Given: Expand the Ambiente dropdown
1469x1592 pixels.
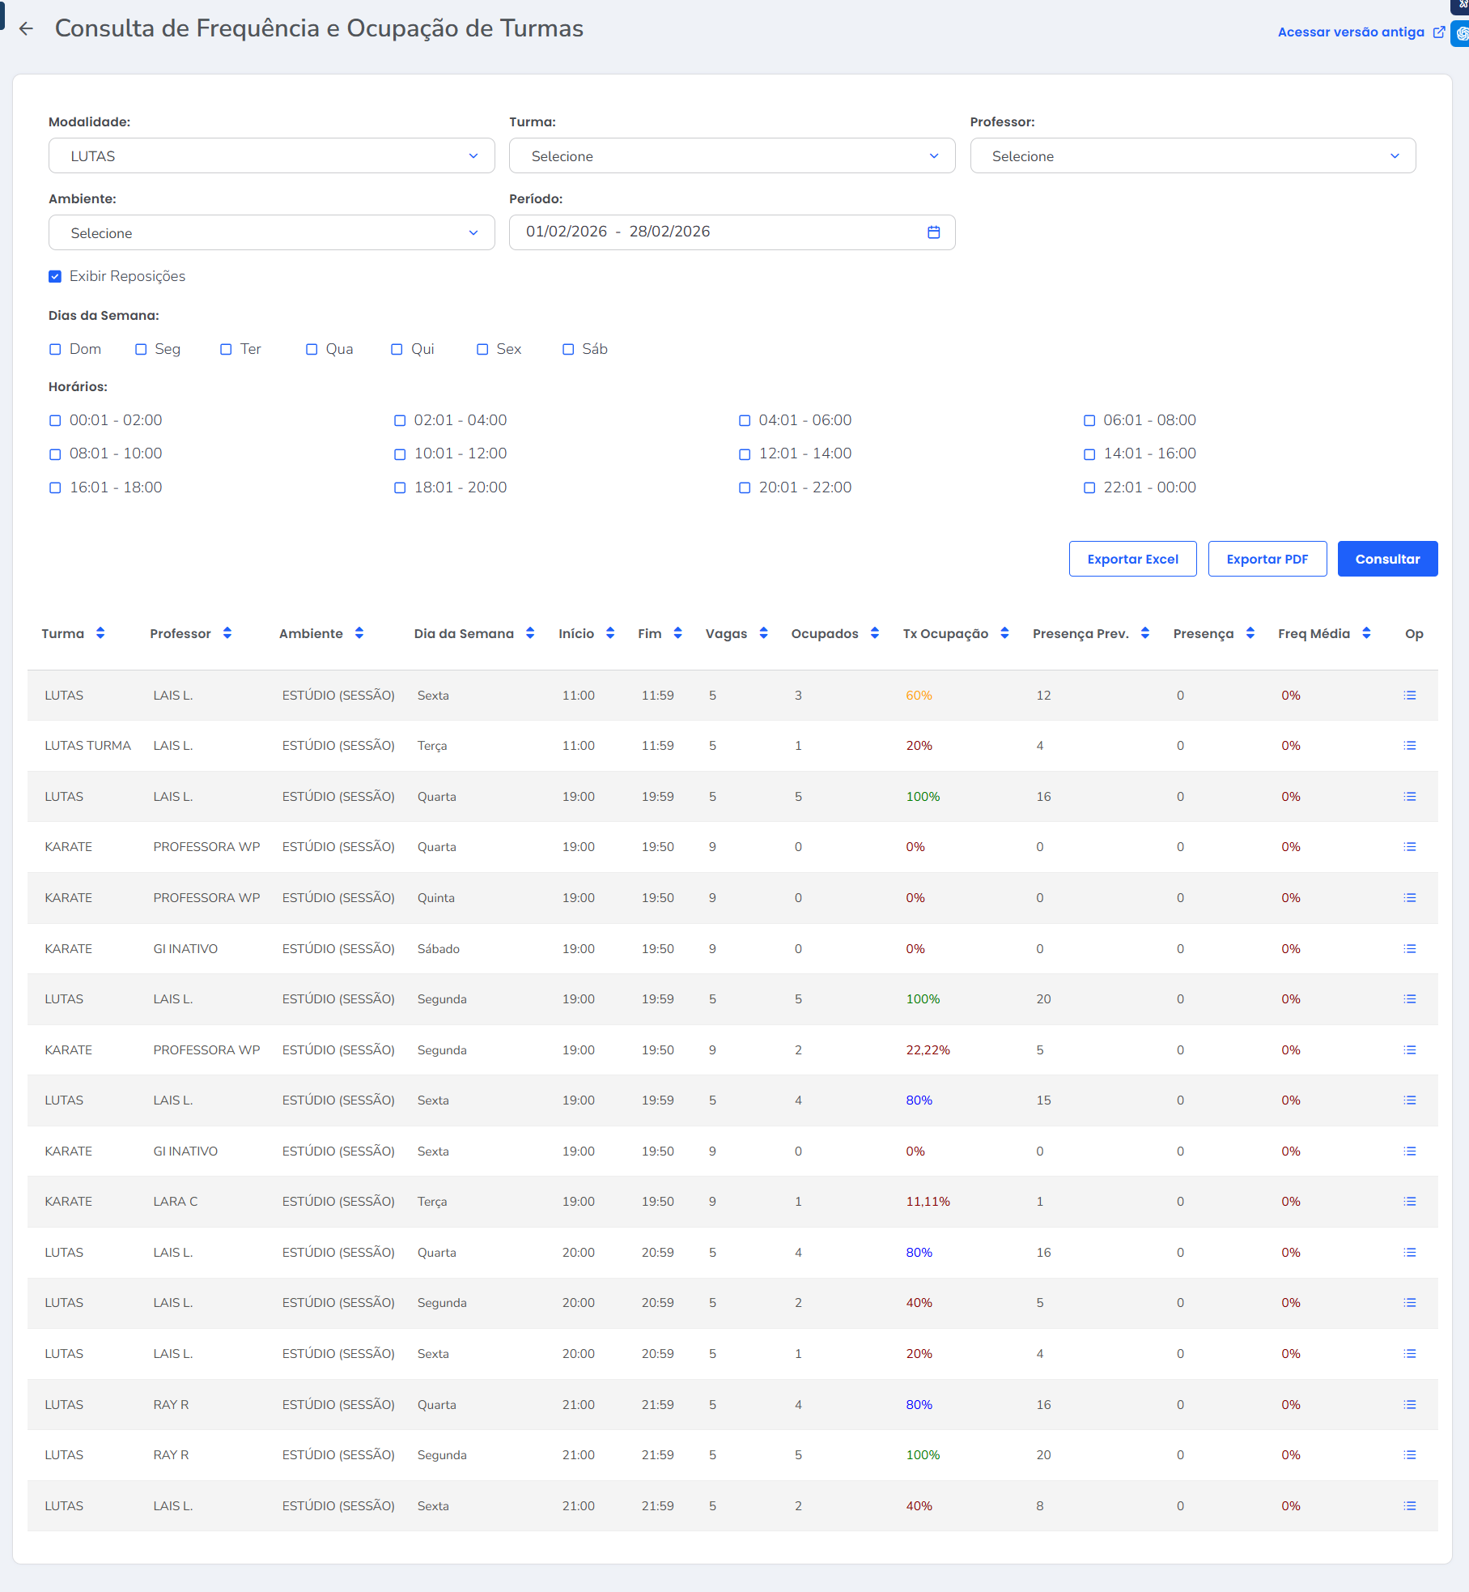Looking at the screenshot, I should 271,232.
